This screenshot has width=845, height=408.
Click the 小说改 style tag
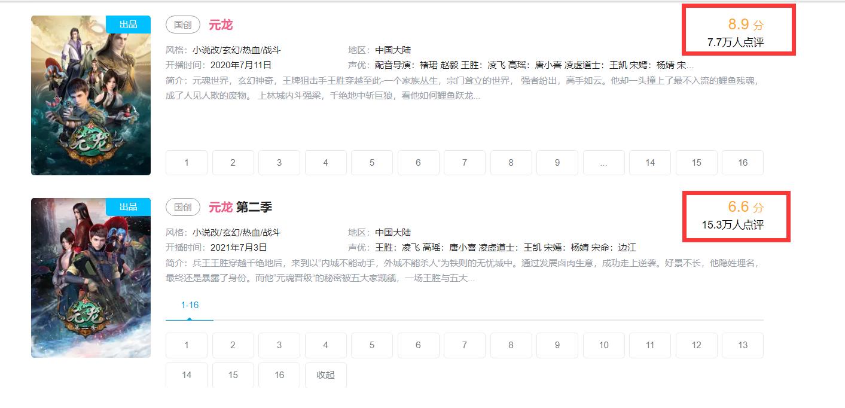pos(205,49)
